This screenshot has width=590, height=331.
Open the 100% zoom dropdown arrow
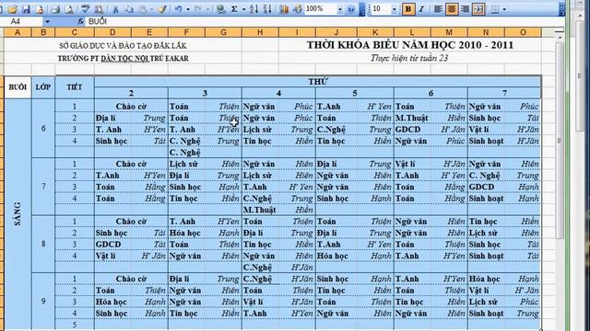pyautogui.click(x=340, y=9)
